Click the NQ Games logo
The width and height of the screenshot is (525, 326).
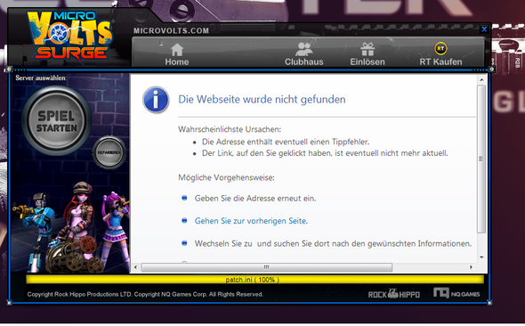click(x=456, y=293)
